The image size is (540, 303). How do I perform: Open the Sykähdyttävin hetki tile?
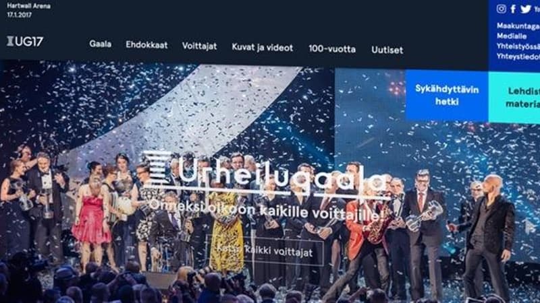(x=447, y=96)
